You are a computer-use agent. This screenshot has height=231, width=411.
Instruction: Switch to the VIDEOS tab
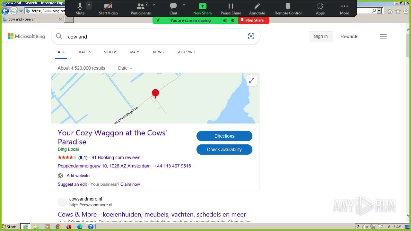point(110,52)
